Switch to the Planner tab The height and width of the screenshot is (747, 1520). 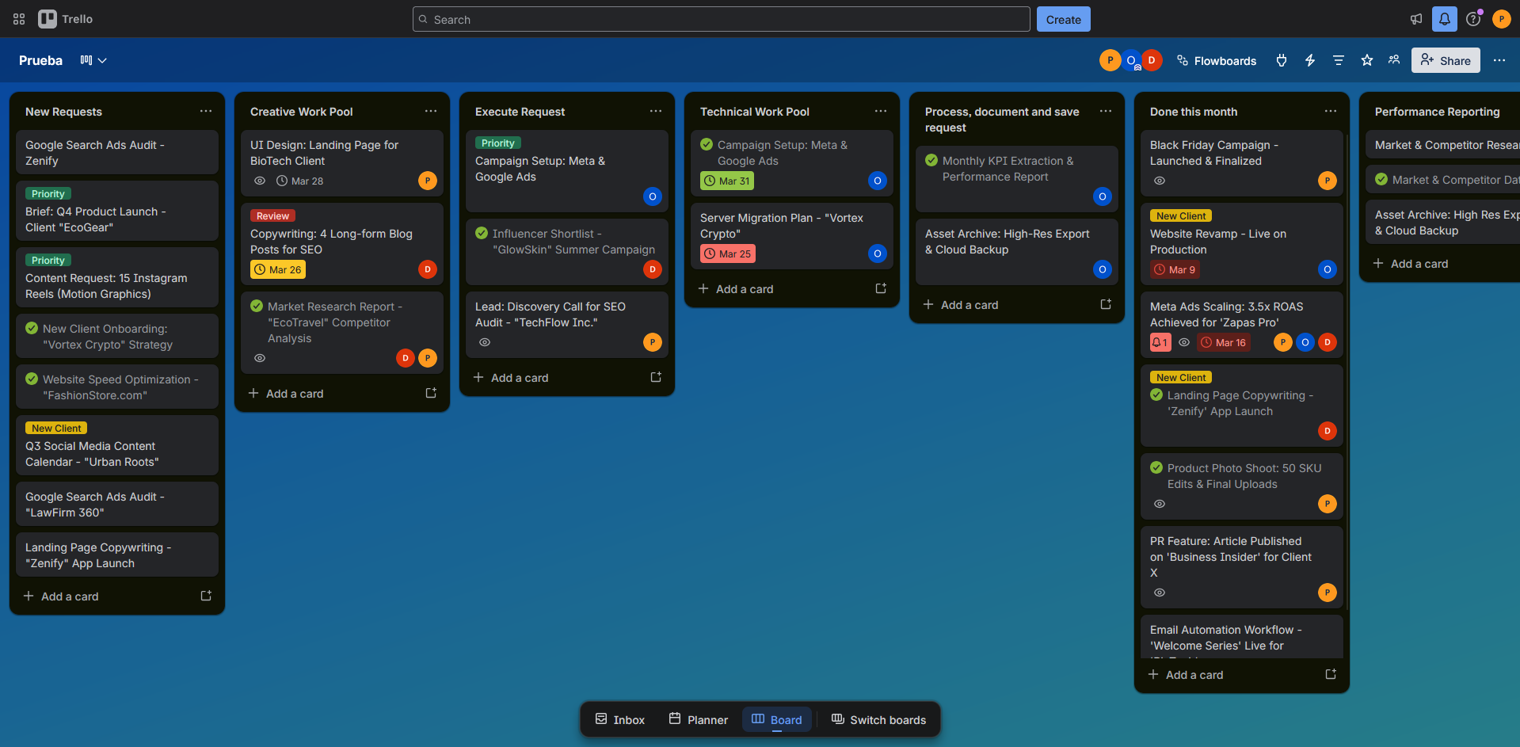[699, 719]
